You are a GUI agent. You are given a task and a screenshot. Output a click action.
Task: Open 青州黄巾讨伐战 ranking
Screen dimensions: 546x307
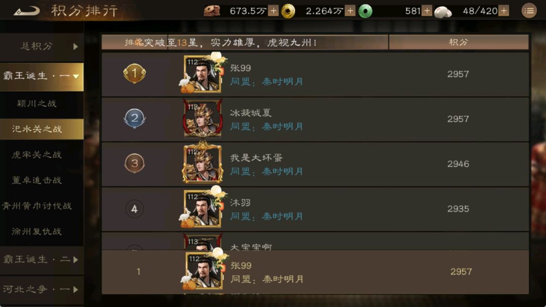point(36,206)
